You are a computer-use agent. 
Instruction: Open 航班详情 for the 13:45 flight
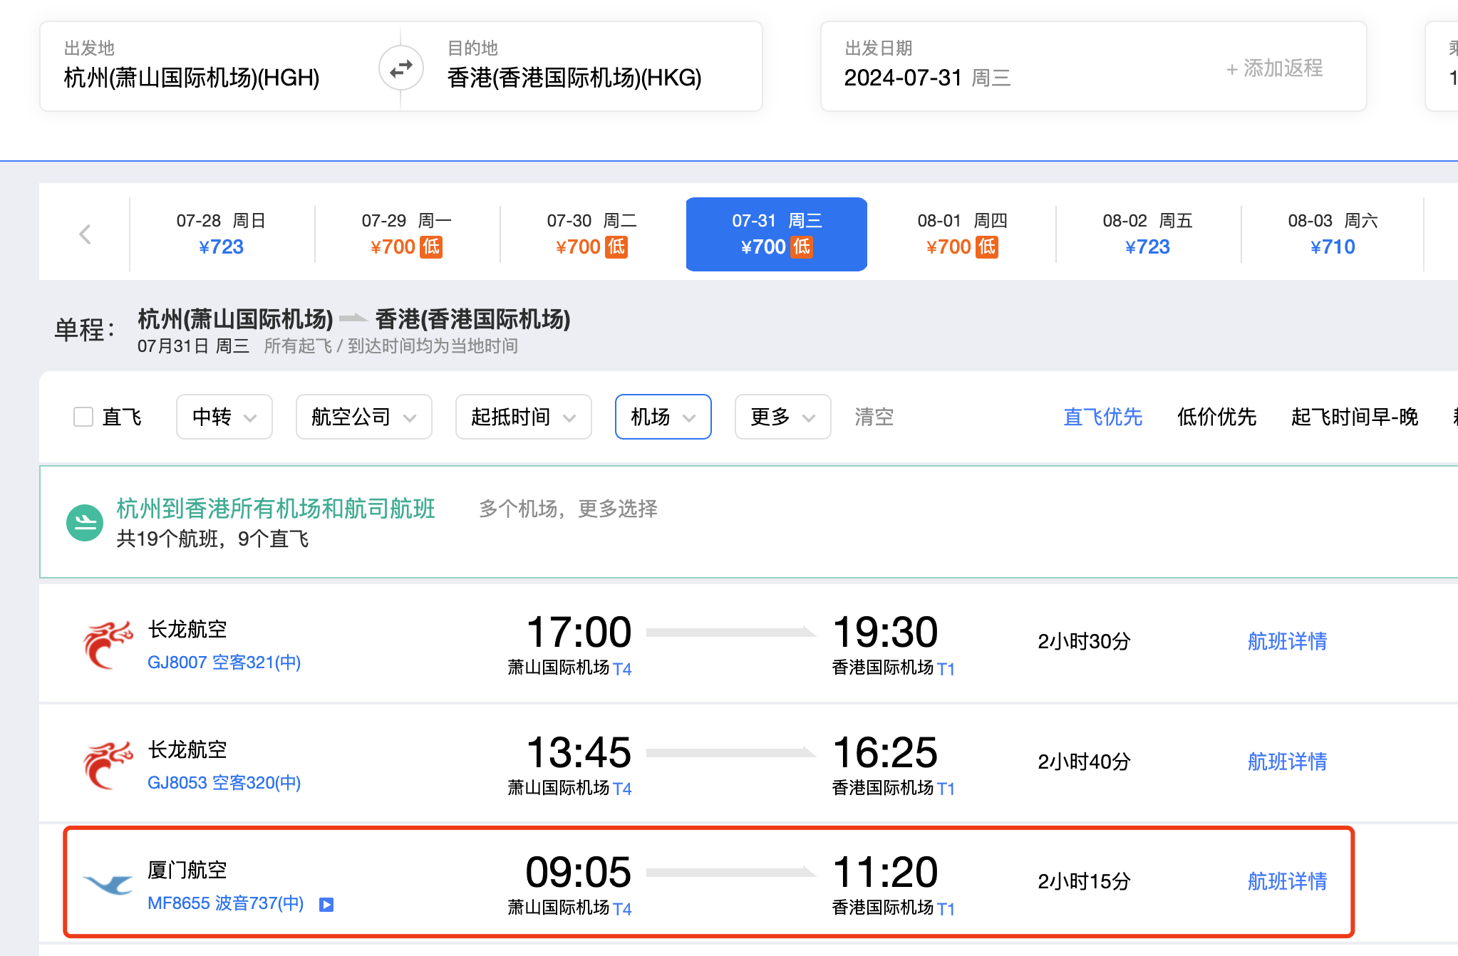pyautogui.click(x=1287, y=762)
